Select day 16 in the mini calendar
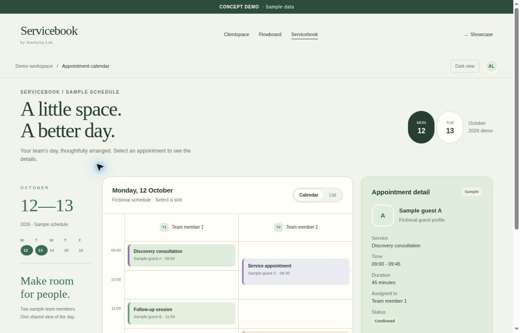Image resolution: width=520 pixels, height=333 pixels. 81,250
